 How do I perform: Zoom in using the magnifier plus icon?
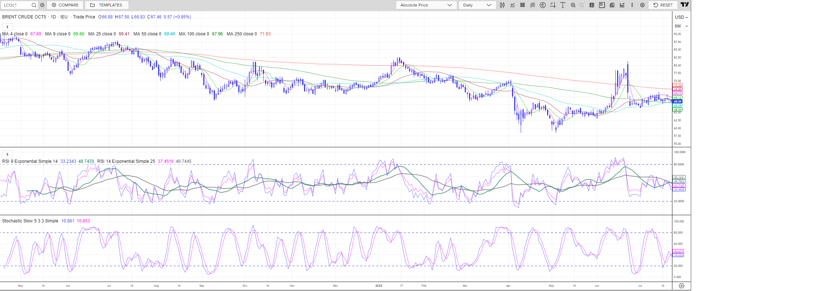(573, 5)
